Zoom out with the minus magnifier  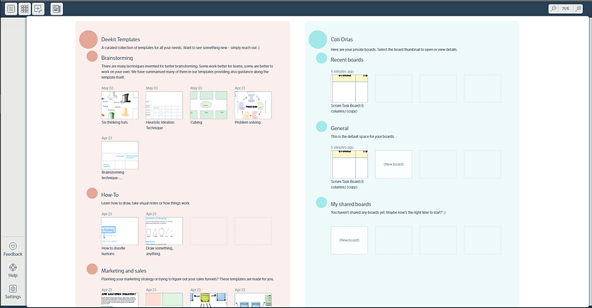(554, 9)
